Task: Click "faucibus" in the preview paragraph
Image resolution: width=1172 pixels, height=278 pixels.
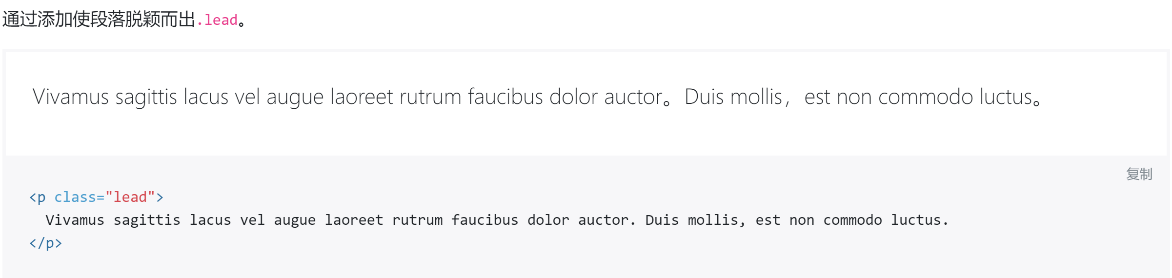Action: 505,97
